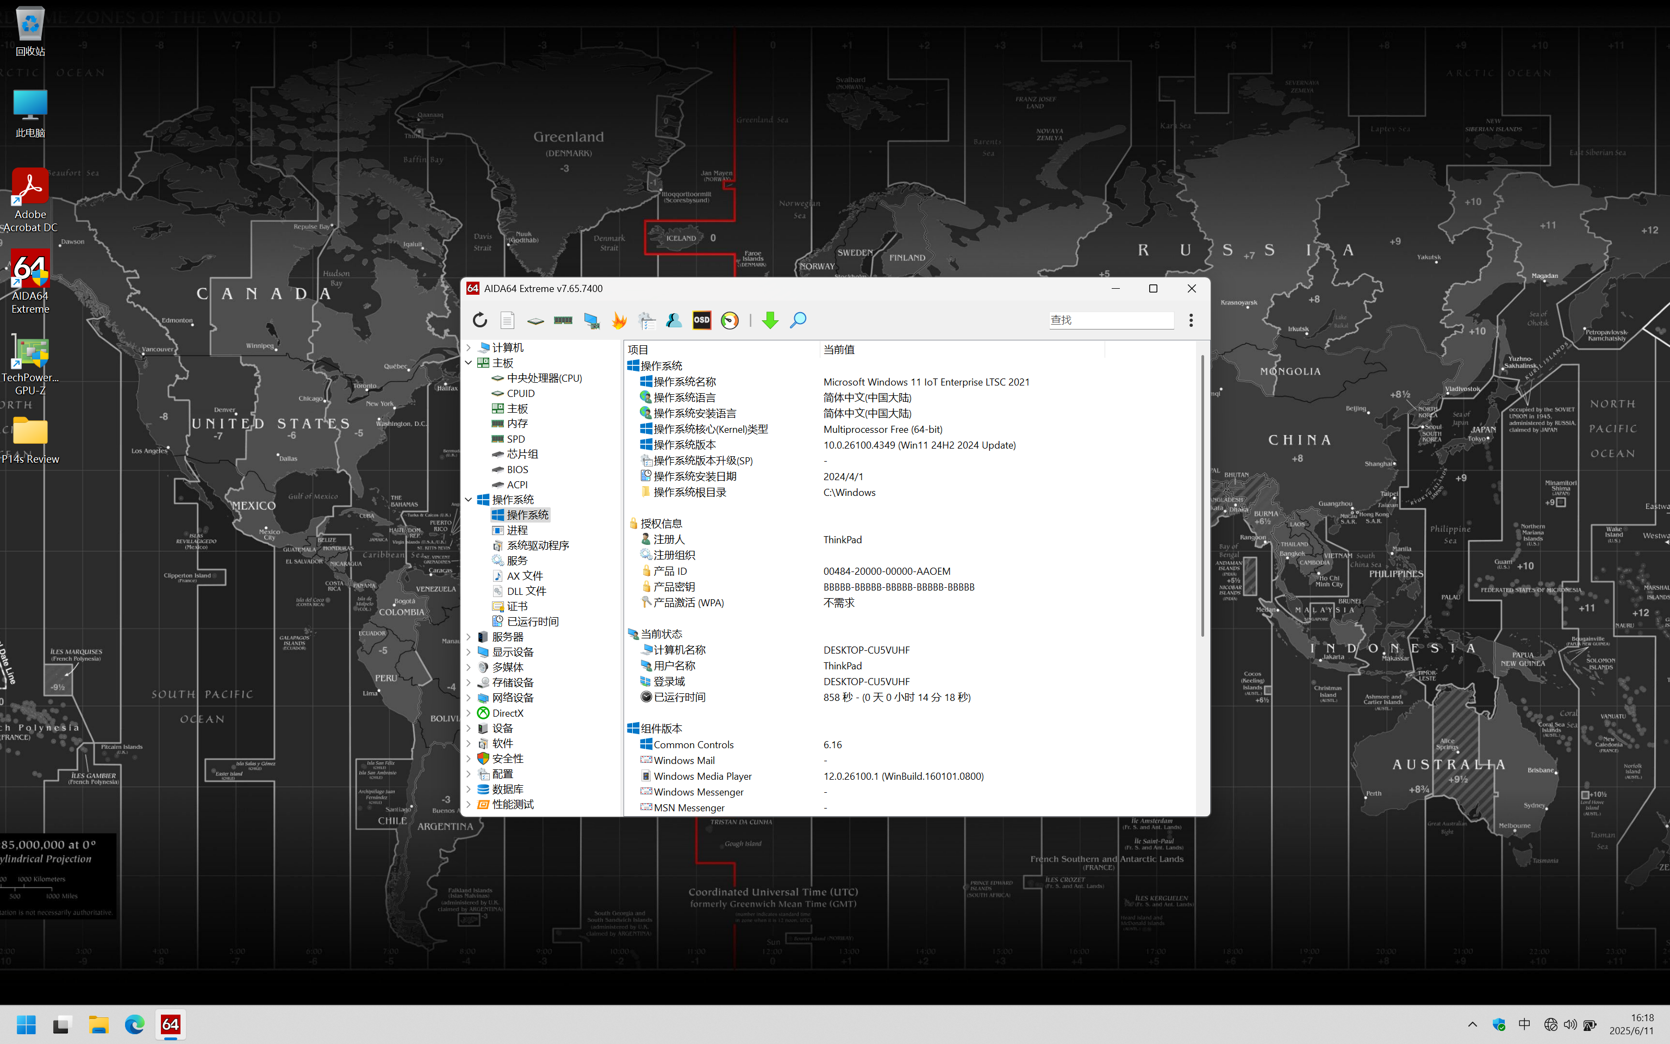The height and width of the screenshot is (1044, 1670).
Task: Select 服务 in the tree
Action: pyautogui.click(x=510, y=560)
